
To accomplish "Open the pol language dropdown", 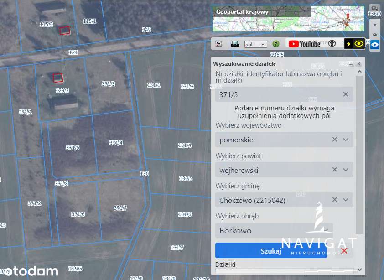I will point(256,44).
